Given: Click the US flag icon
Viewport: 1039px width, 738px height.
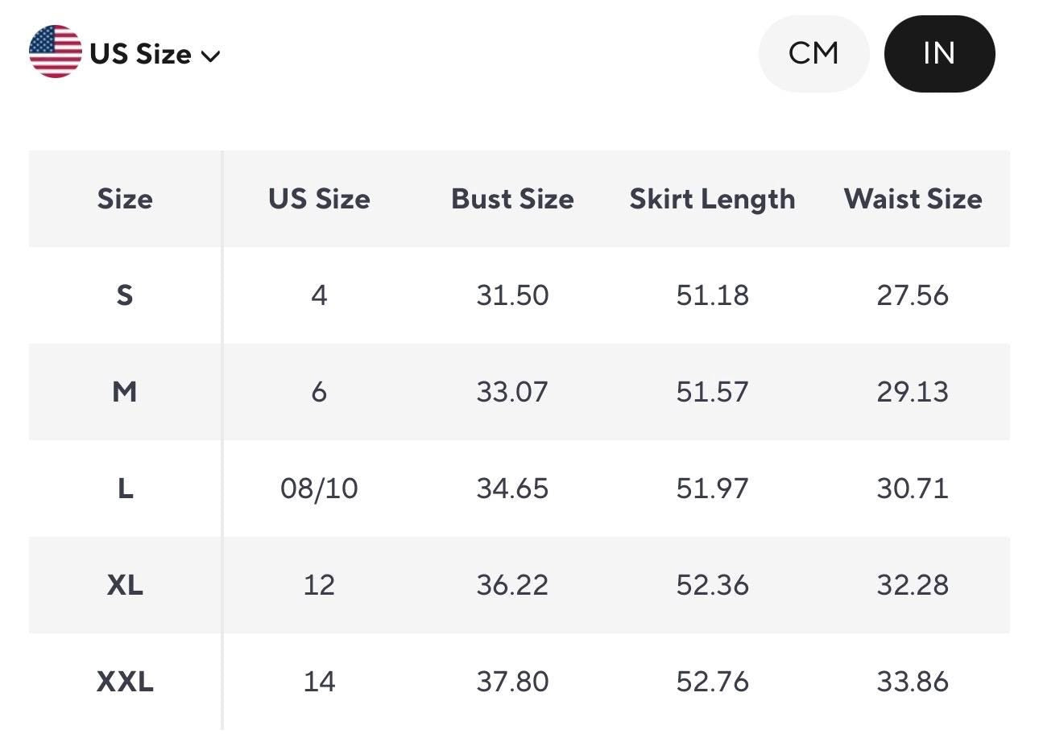Looking at the screenshot, I should pos(56,52).
